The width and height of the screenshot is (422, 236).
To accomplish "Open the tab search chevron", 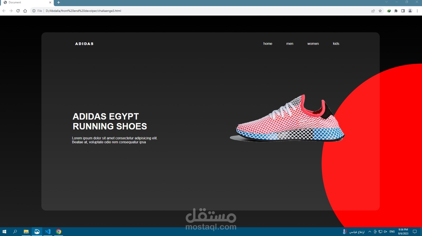I will (x=386, y=2).
